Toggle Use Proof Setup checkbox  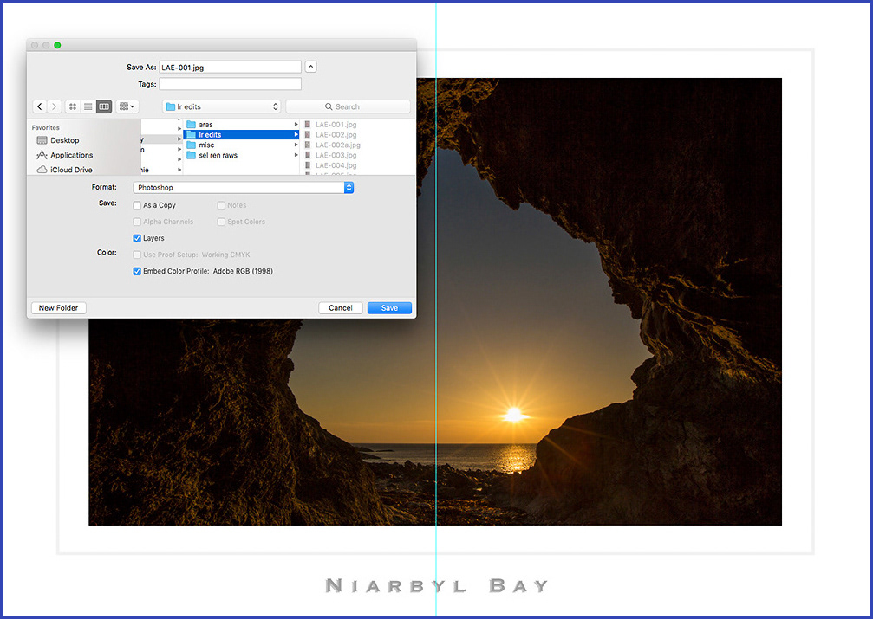[137, 255]
